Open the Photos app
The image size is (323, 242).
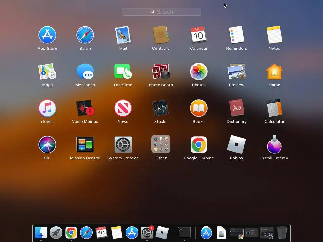[199, 72]
